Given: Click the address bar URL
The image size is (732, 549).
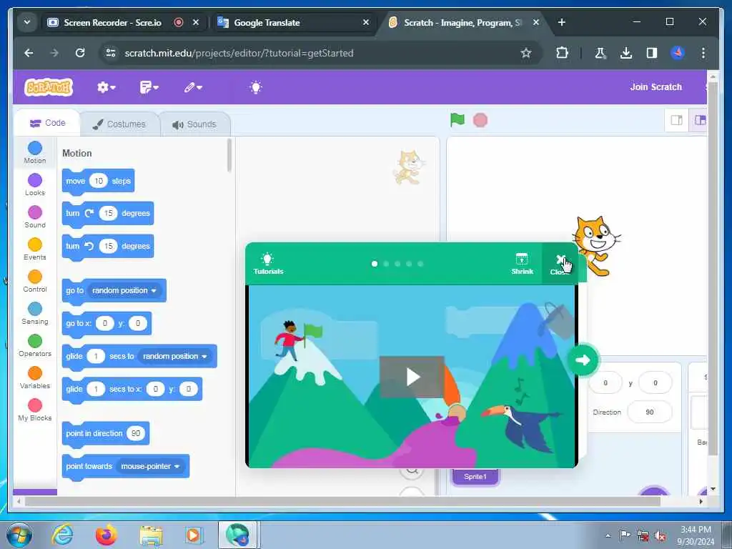Looking at the screenshot, I should pos(239,53).
